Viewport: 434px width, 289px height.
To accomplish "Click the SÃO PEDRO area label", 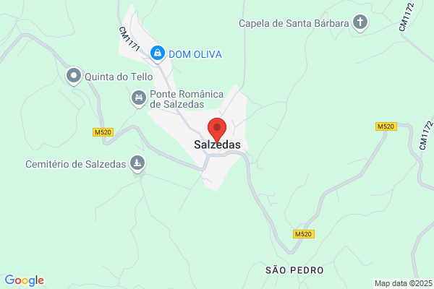I will [294, 270].
